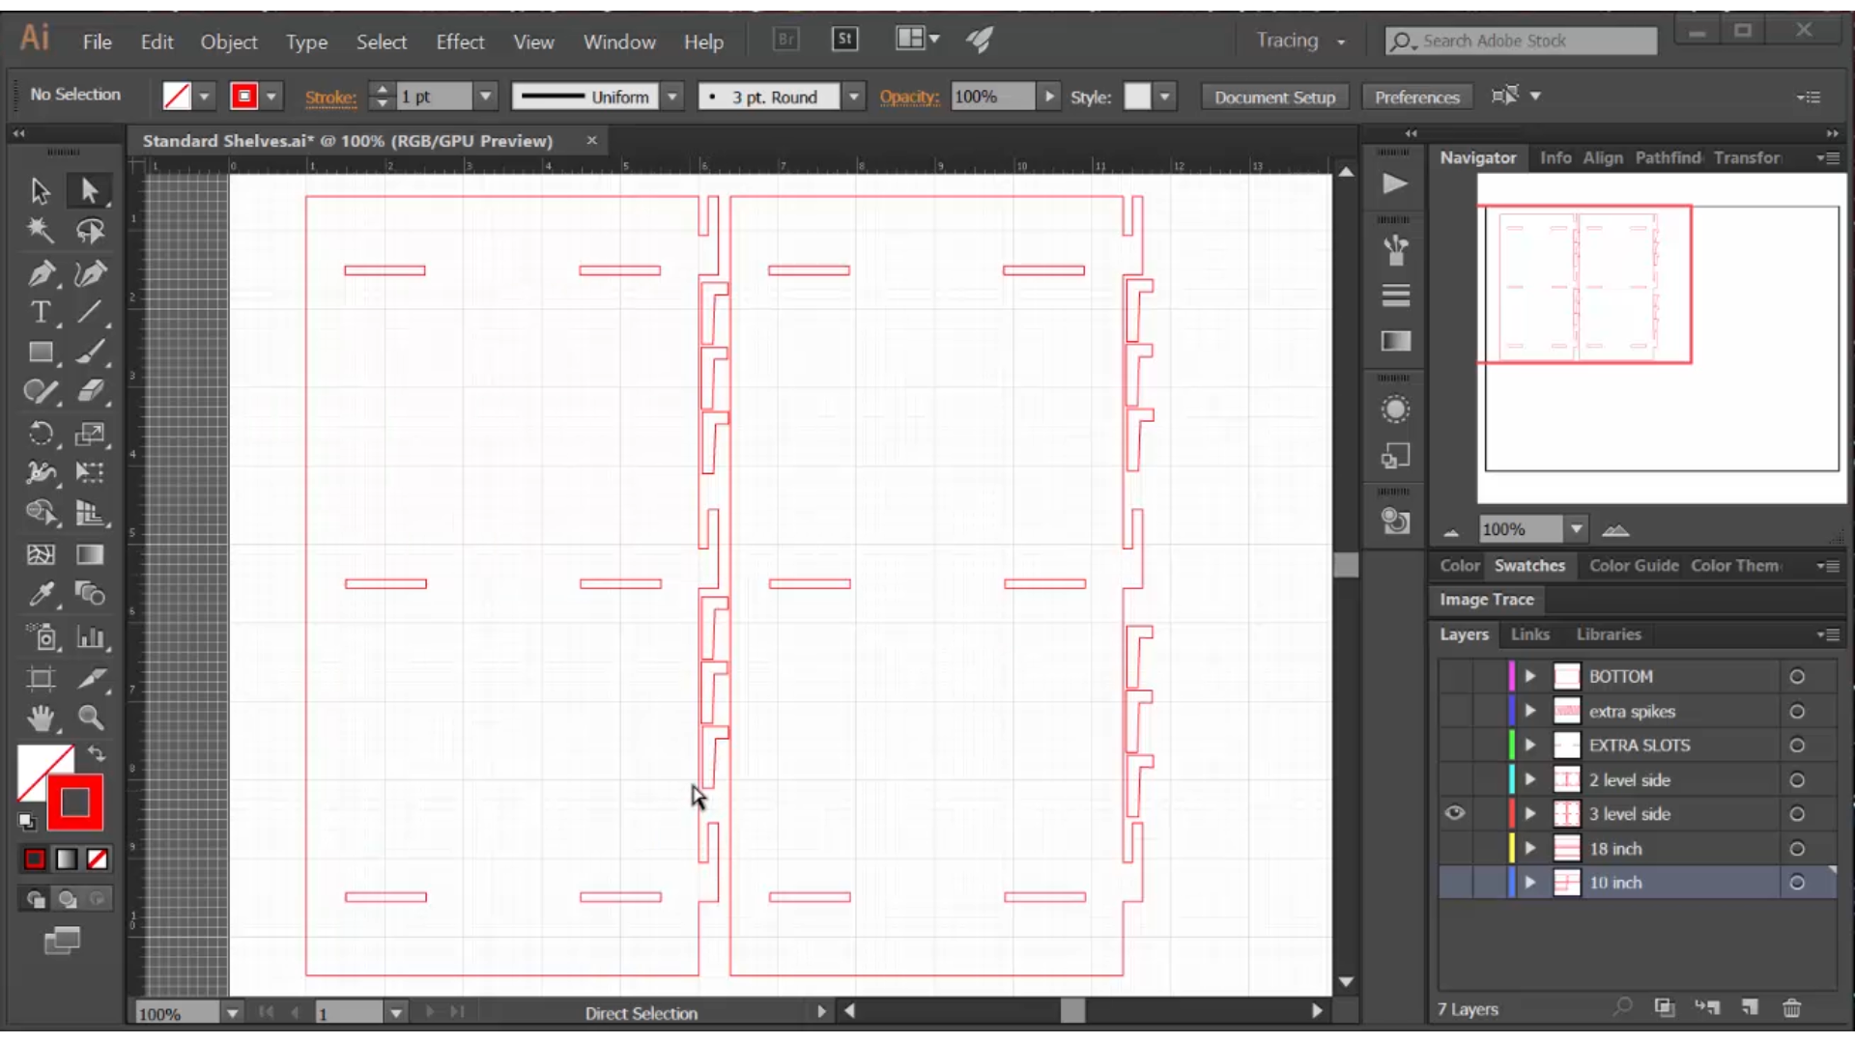Click the red stroke color swatch
This screenshot has width=1855, height=1043.
(x=244, y=97)
